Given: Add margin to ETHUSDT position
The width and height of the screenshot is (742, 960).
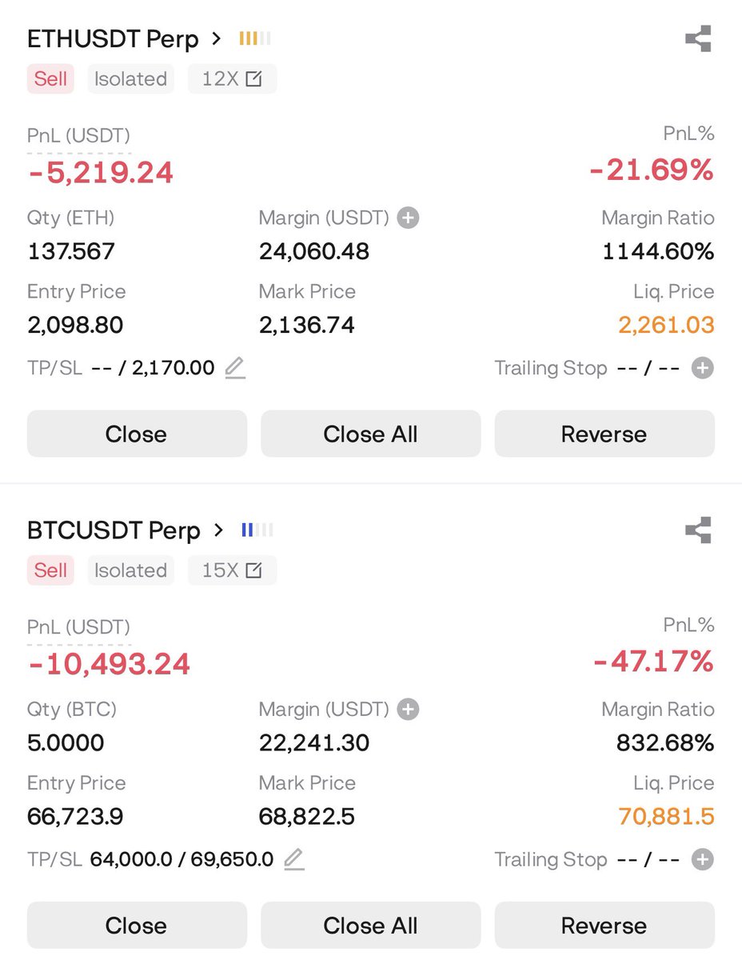Looking at the screenshot, I should 408,218.
